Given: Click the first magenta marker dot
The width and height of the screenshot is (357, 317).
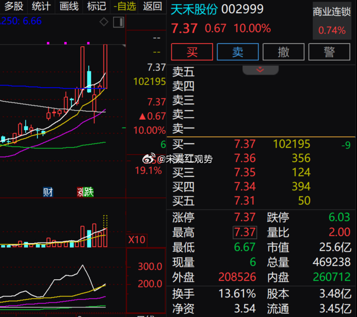Looking at the screenshot, I should pyautogui.click(x=48, y=43).
